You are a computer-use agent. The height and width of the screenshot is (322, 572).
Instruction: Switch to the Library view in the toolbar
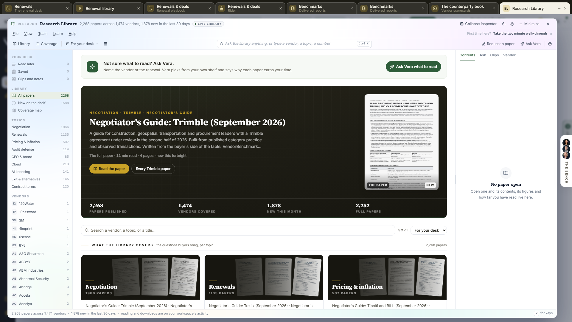tap(21, 44)
